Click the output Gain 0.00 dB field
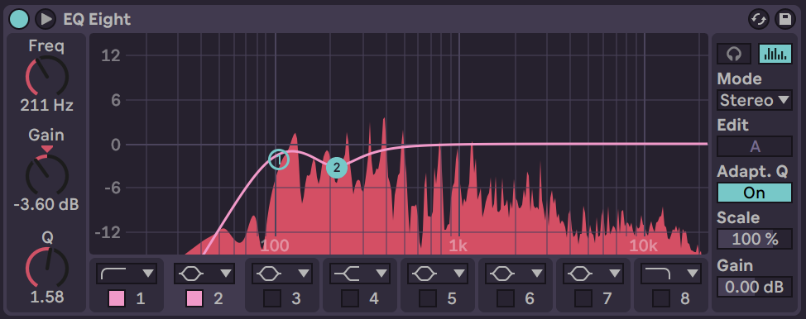 point(755,287)
